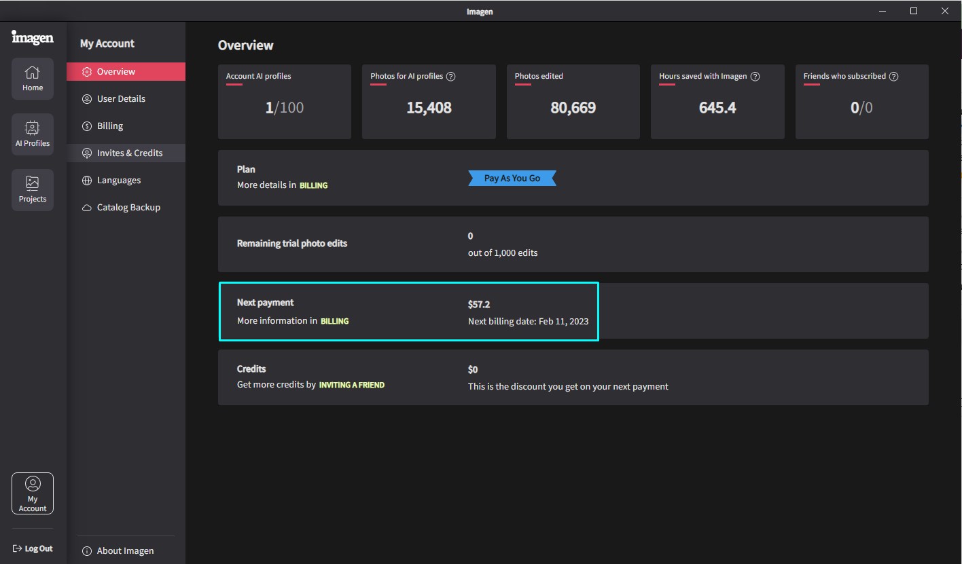The width and height of the screenshot is (962, 564).
Task: Click the Imagen logo
Action: (33, 37)
